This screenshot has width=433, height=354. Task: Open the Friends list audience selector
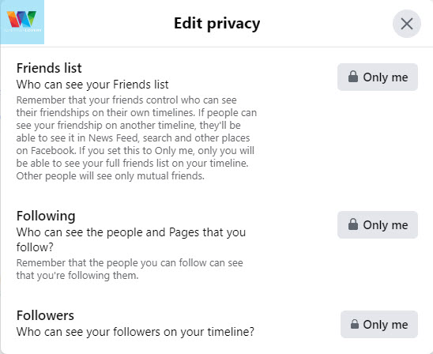[x=378, y=77]
